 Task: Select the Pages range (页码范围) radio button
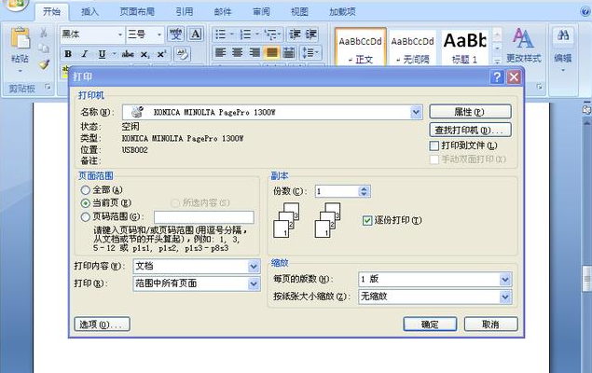pyautogui.click(x=86, y=216)
